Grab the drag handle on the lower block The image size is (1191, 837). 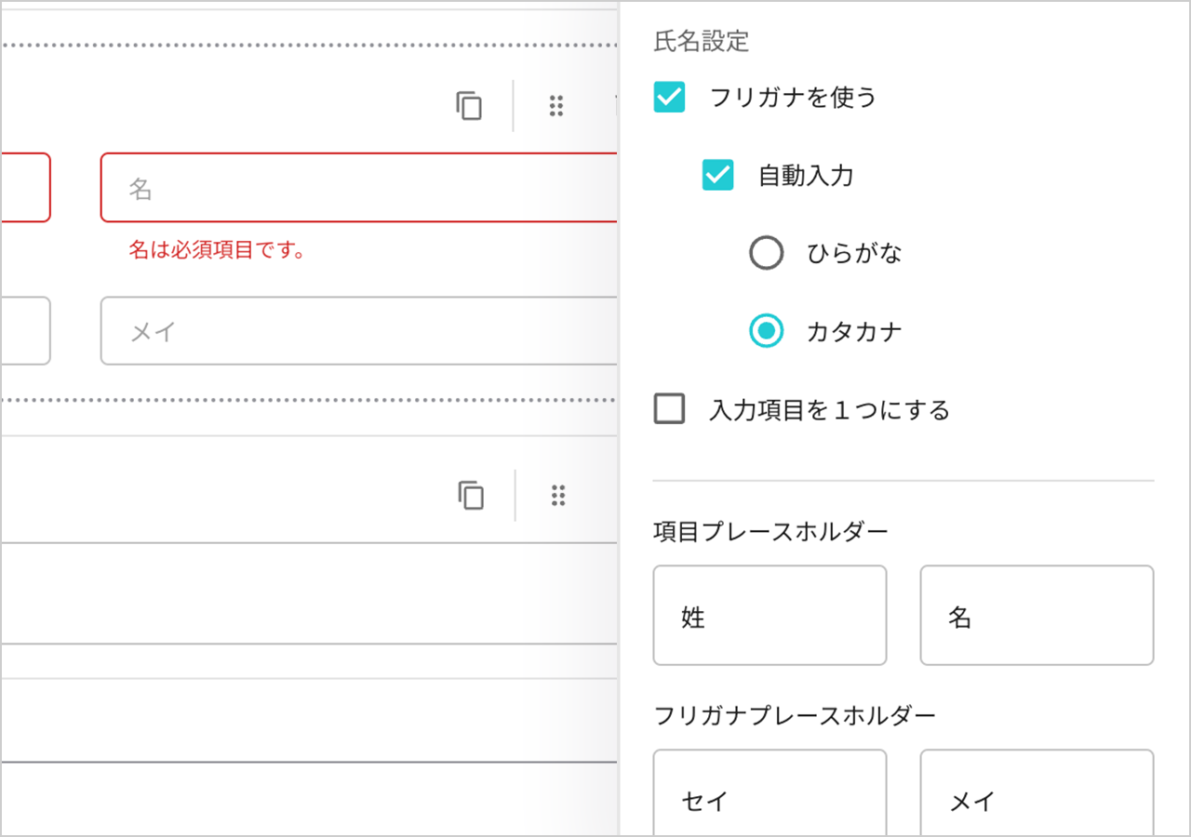click(558, 496)
